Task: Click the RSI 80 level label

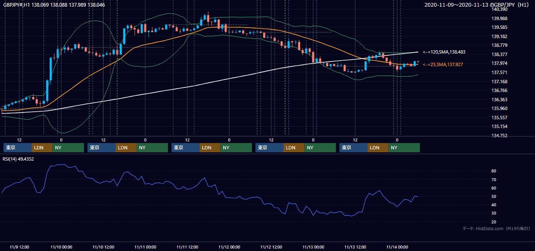Action: [494, 171]
